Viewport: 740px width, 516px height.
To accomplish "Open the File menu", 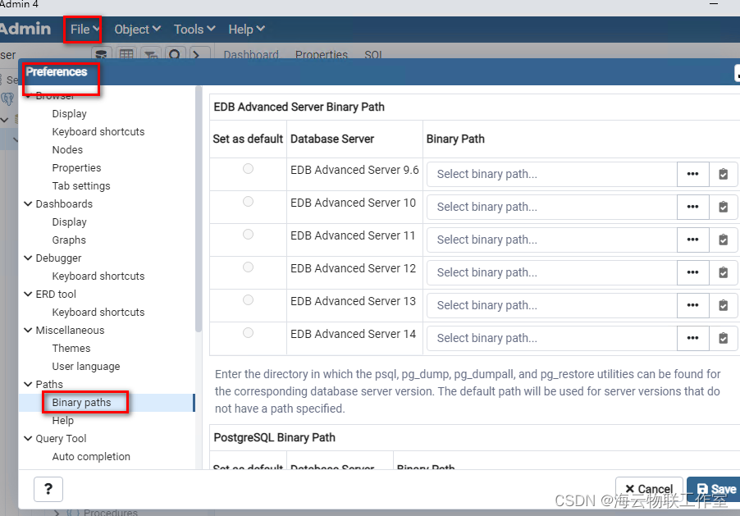I will coord(85,30).
